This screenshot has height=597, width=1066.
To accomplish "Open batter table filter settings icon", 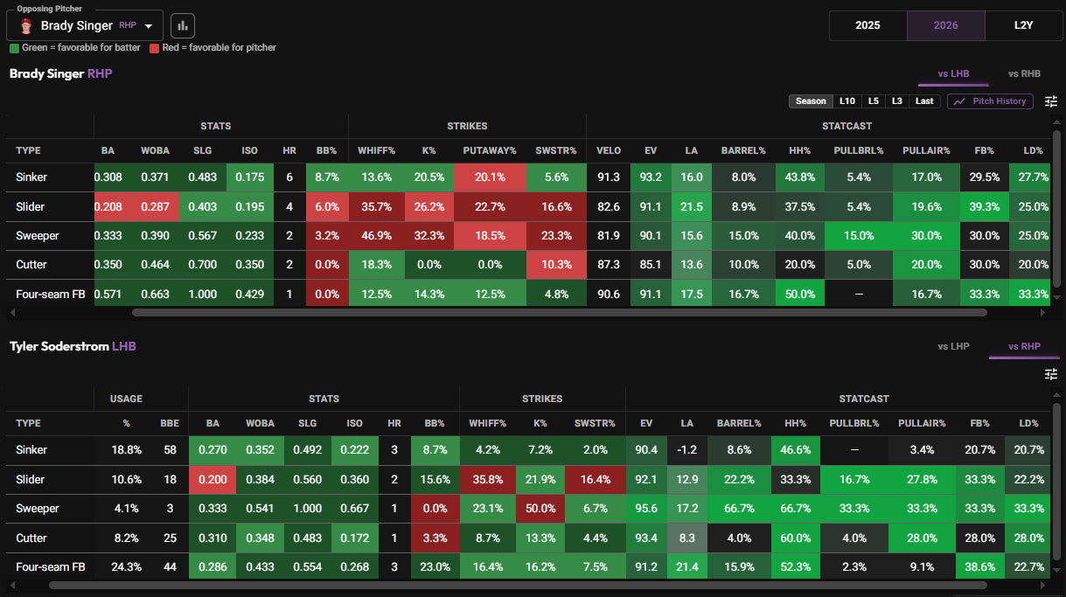I will pyautogui.click(x=1051, y=374).
